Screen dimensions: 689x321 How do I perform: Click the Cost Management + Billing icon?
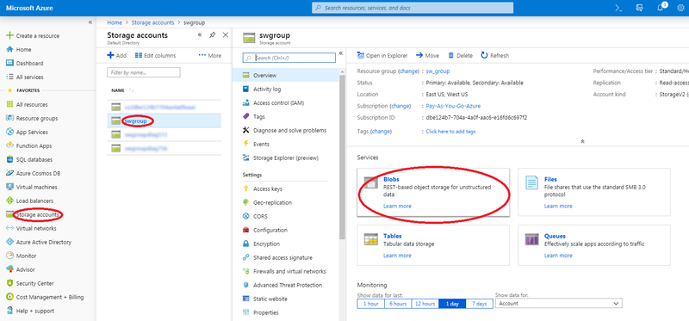(10, 297)
